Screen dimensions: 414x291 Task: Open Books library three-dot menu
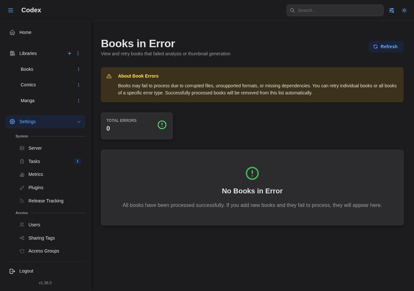coord(78,69)
